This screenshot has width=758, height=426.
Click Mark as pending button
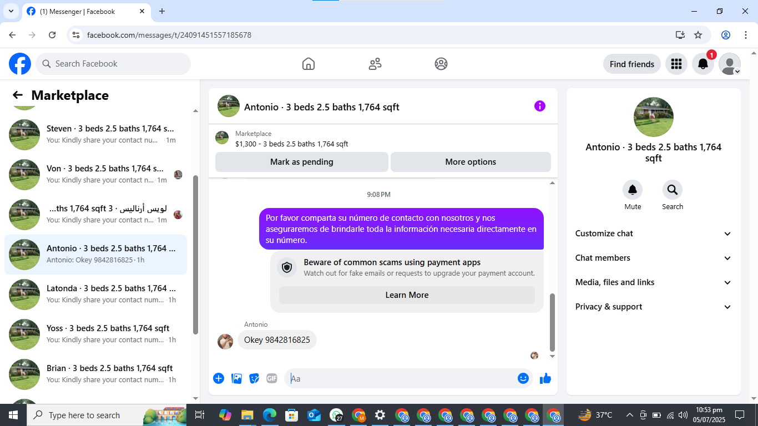pos(302,162)
